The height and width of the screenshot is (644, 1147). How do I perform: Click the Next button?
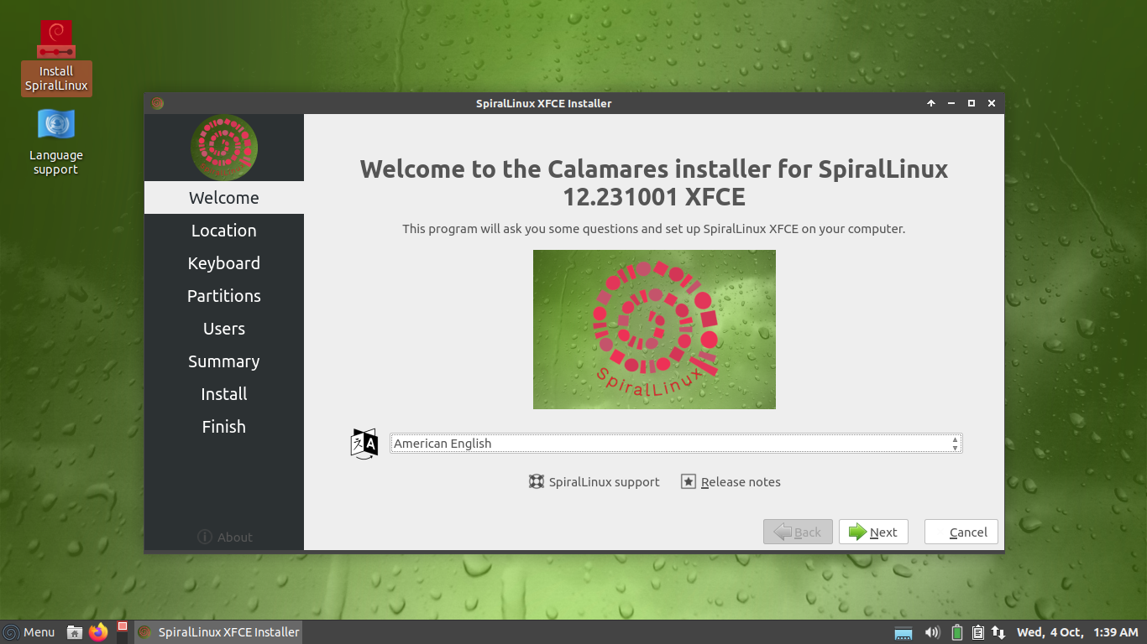coord(873,532)
